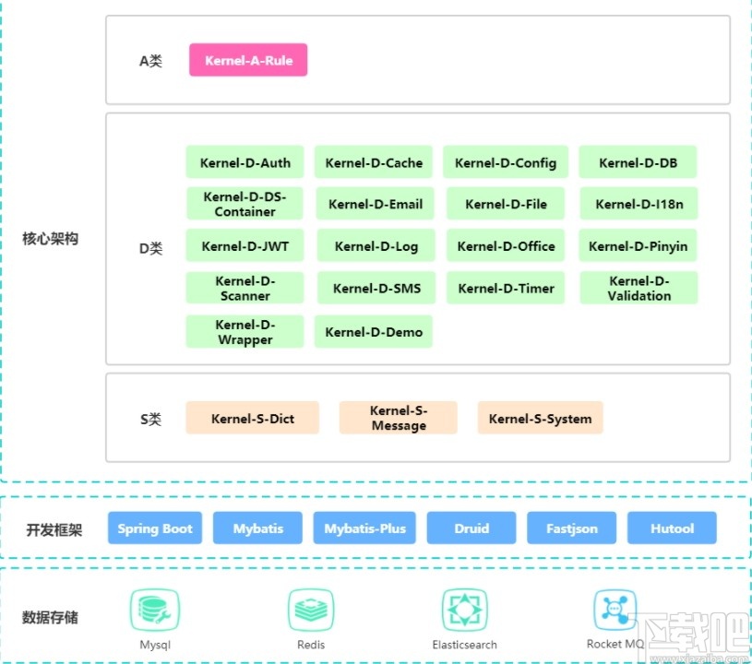Click the Fastjson framework box
Image resolution: width=752 pixels, height=664 pixels.
[572, 528]
